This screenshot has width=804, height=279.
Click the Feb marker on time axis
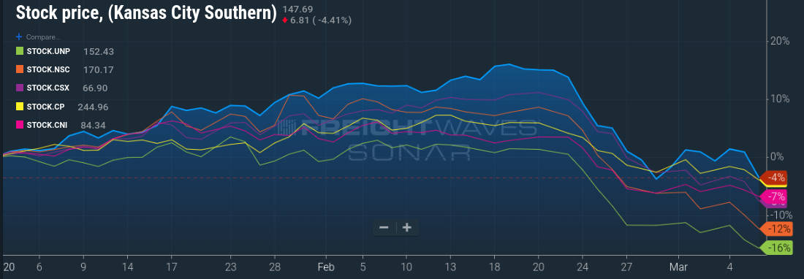point(325,267)
